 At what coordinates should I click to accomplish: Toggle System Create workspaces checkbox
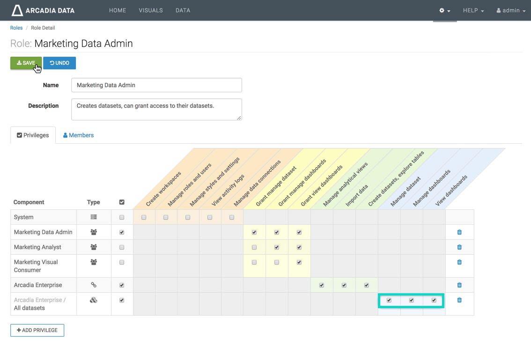144,217
